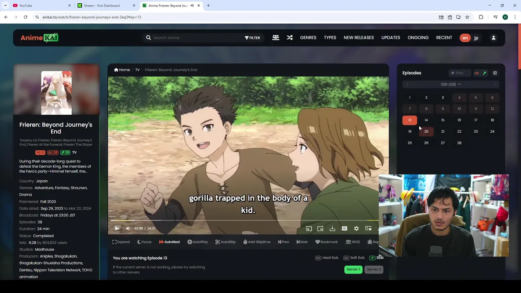Click next episode range arrow
This screenshot has width=521, height=293.
point(495,84)
